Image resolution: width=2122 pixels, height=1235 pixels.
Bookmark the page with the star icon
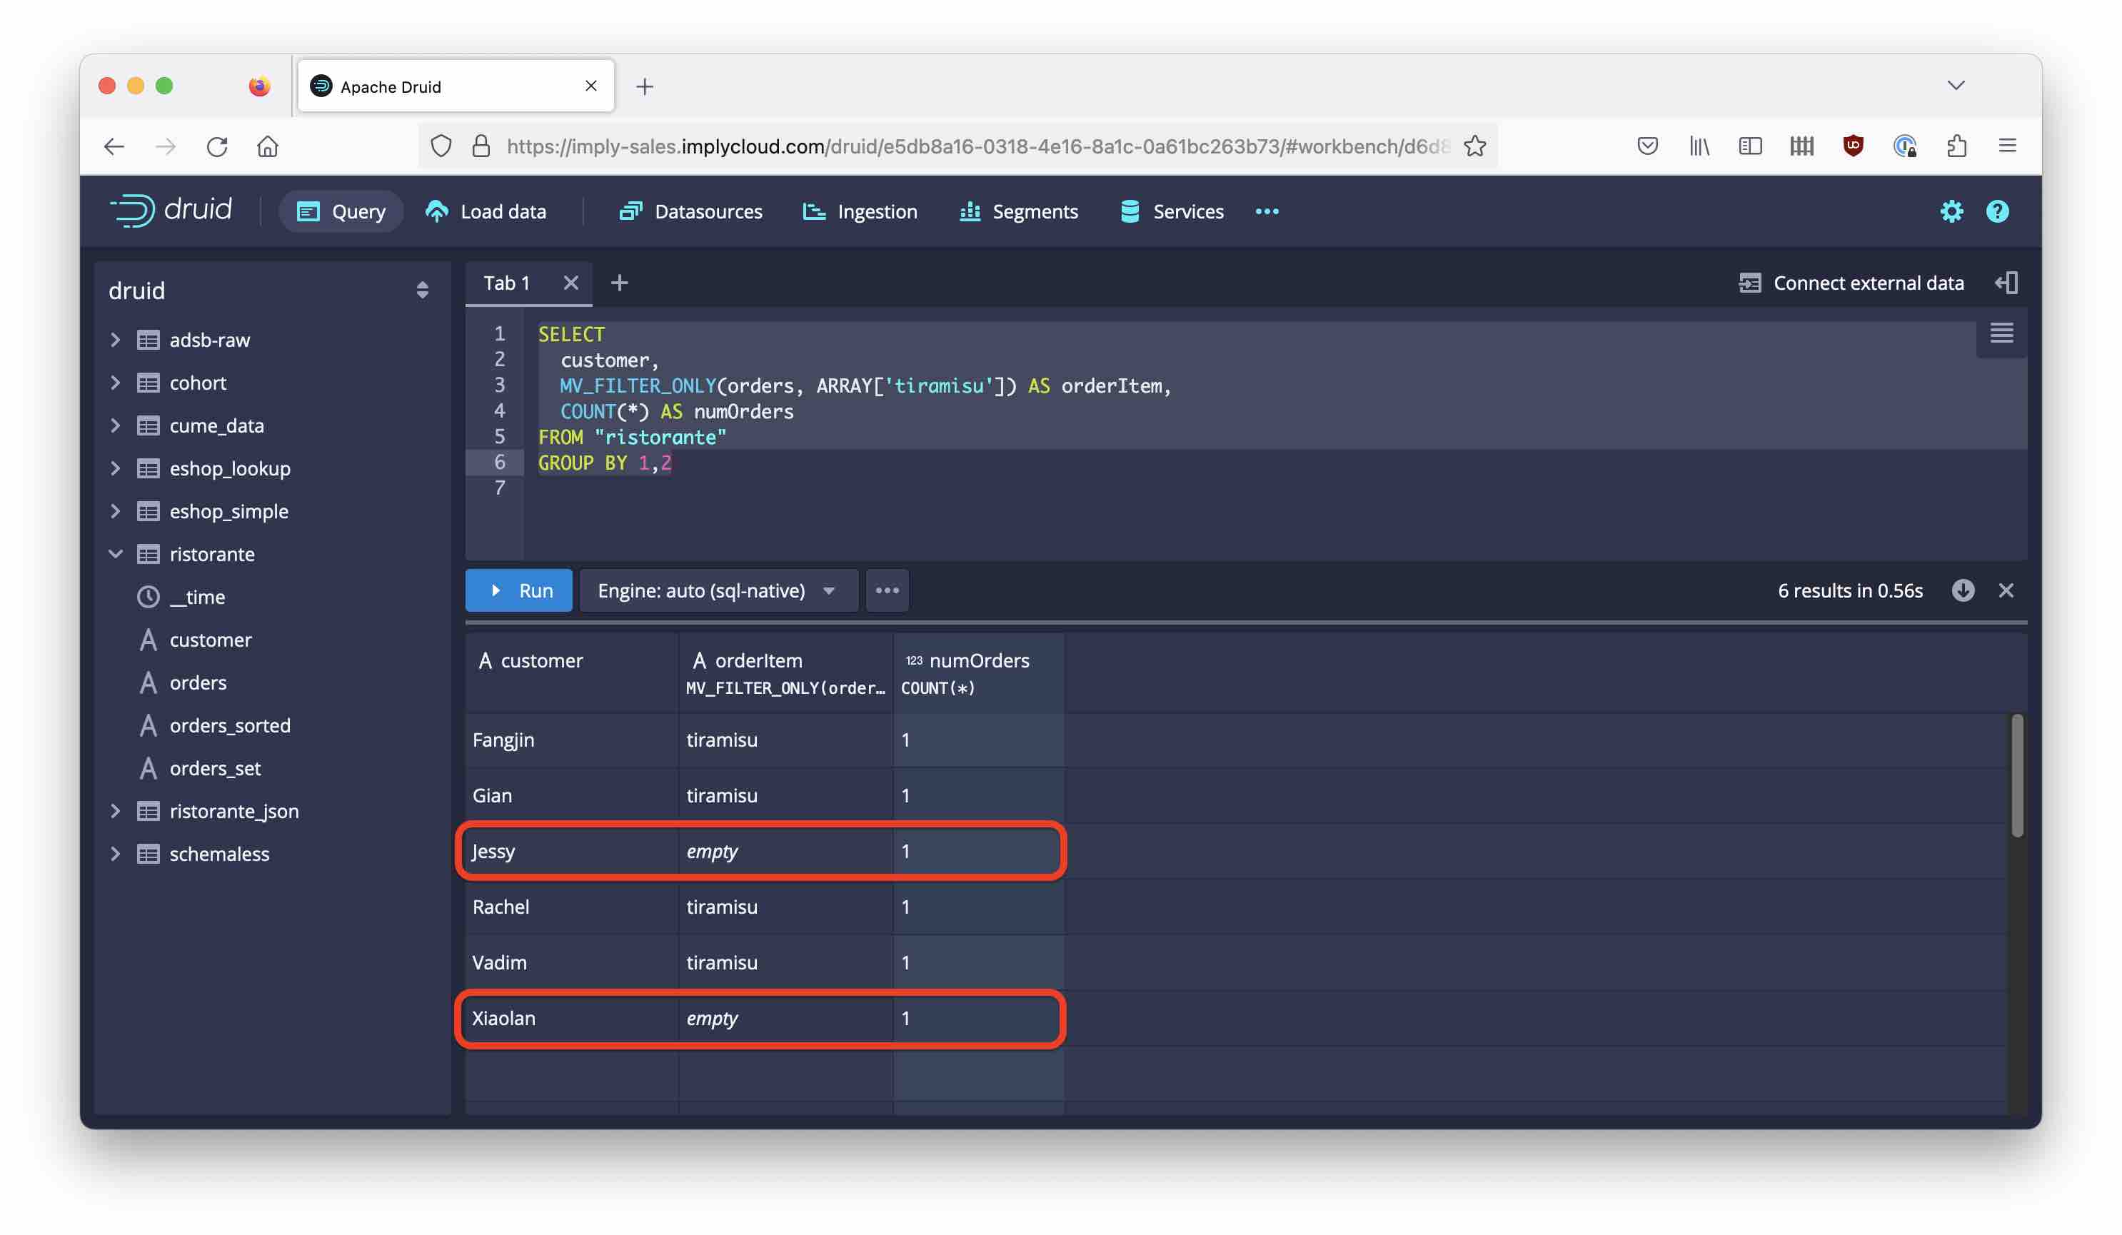(1474, 146)
